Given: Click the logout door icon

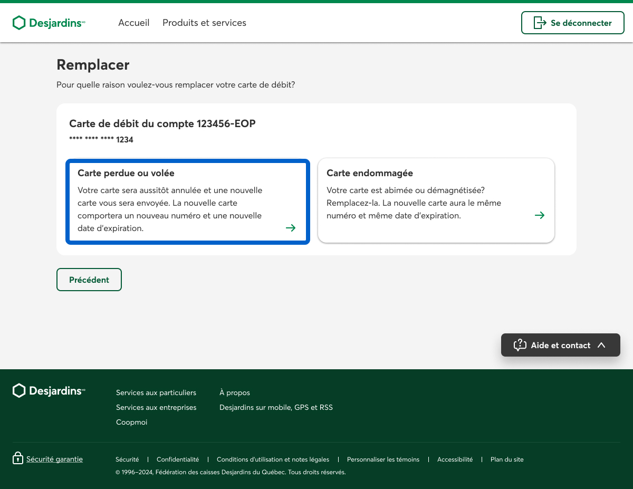Looking at the screenshot, I should pos(540,23).
